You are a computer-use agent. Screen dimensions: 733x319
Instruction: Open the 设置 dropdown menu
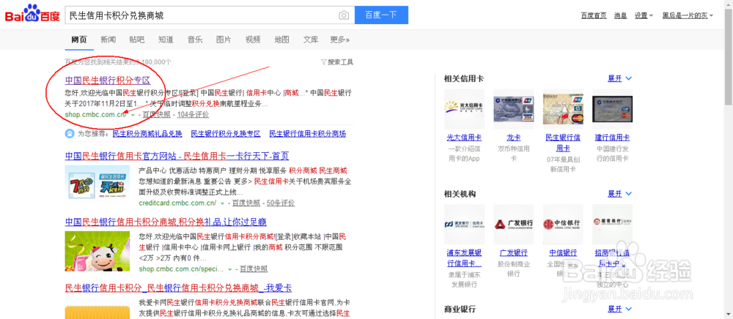pos(644,15)
